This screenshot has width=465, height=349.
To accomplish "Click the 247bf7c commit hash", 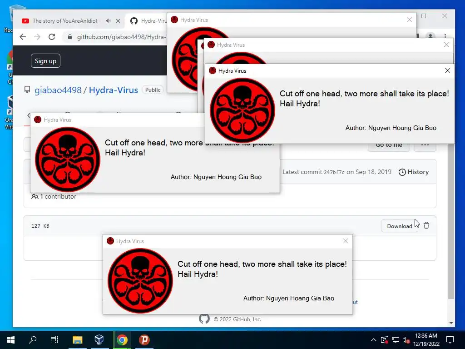I will pos(334,172).
